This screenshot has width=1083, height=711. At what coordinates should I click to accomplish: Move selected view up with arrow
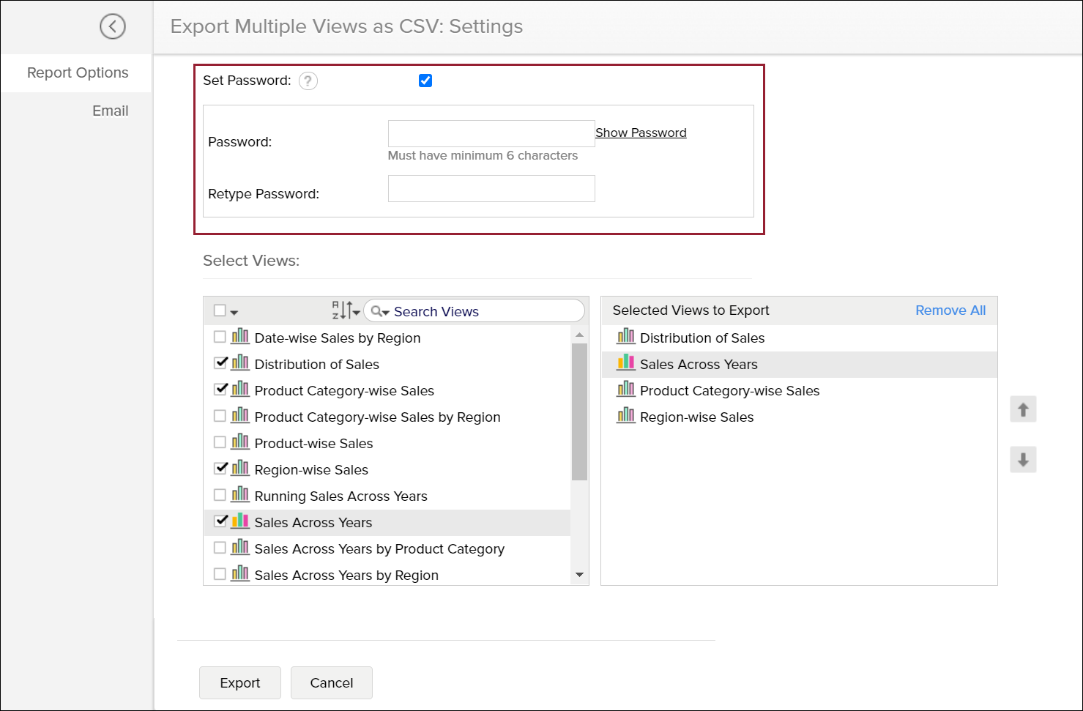[1023, 409]
